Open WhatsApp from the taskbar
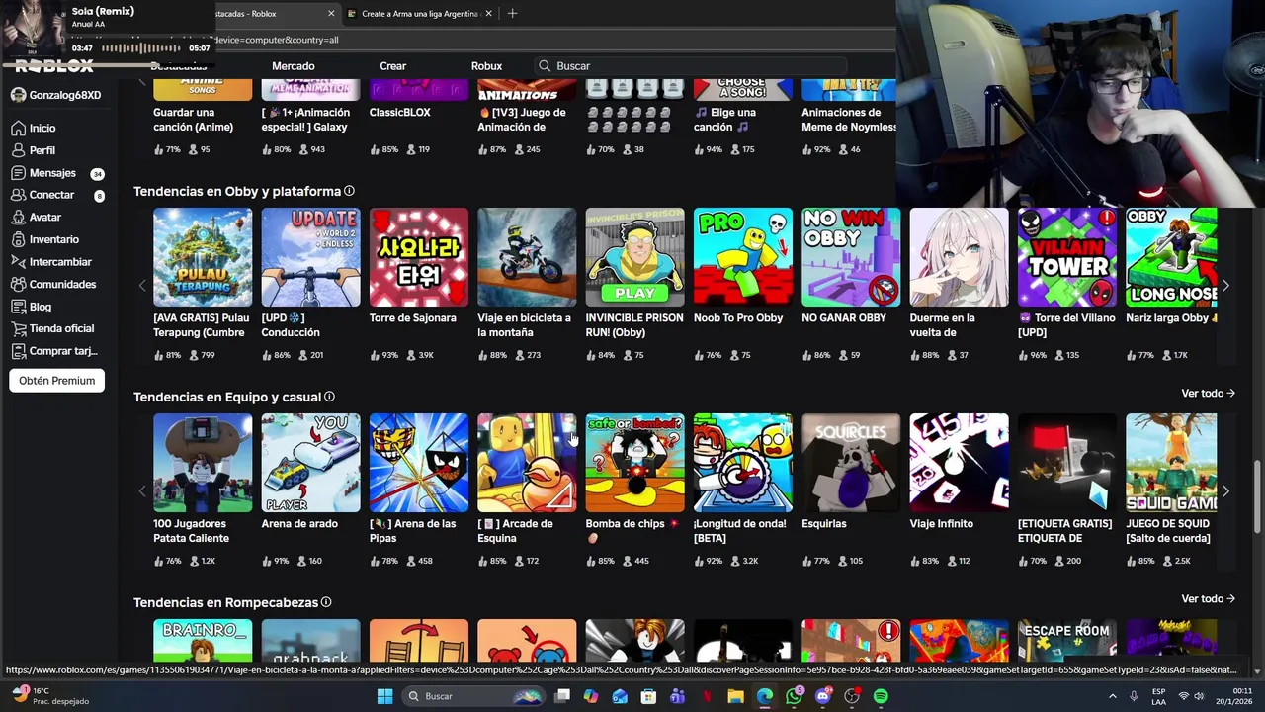The height and width of the screenshot is (712, 1265). coord(794,696)
